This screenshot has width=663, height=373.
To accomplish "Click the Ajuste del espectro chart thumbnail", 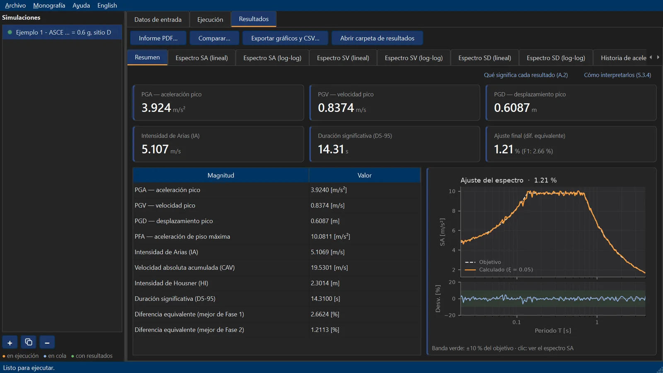I will [x=542, y=261].
